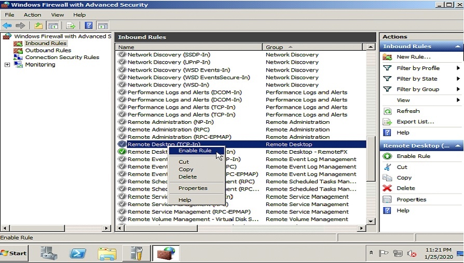Open the Filter by State submenu arrow
Viewport: 464px width, 263px height.
pos(458,79)
